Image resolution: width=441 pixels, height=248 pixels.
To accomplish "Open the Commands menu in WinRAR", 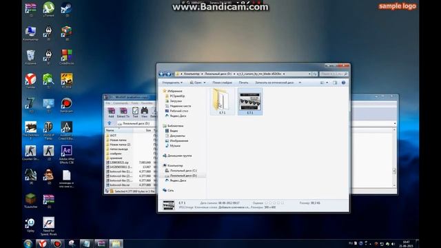I will pos(121,103).
